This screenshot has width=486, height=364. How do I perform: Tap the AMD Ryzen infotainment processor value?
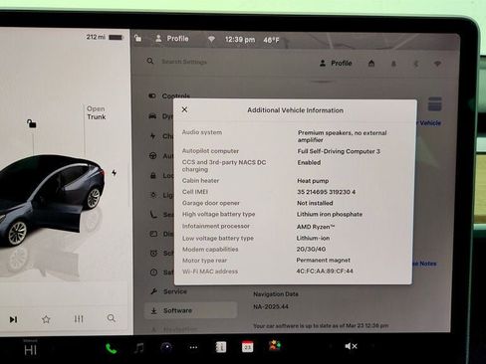pyautogui.click(x=316, y=227)
